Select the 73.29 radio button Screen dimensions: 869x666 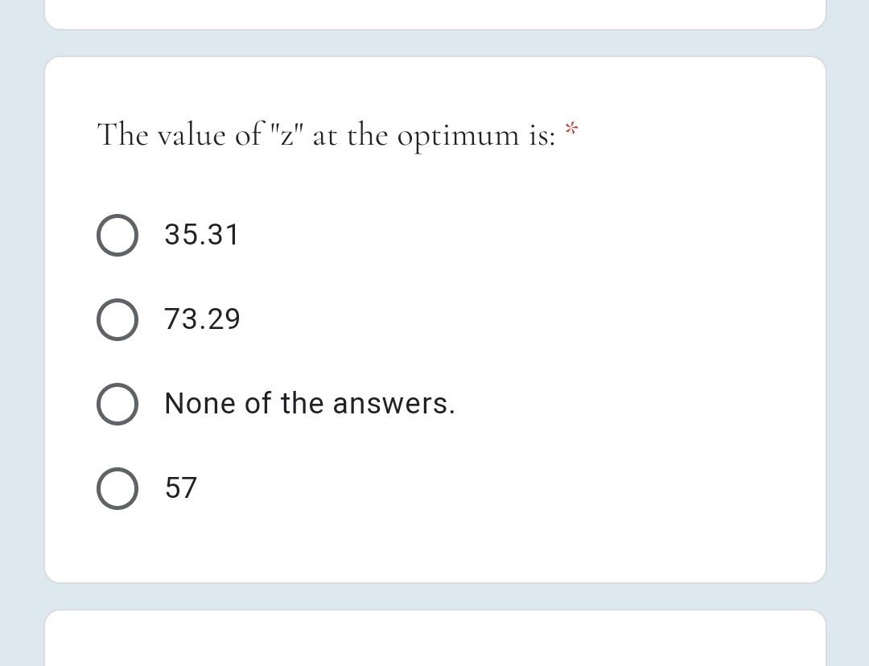[x=117, y=319]
